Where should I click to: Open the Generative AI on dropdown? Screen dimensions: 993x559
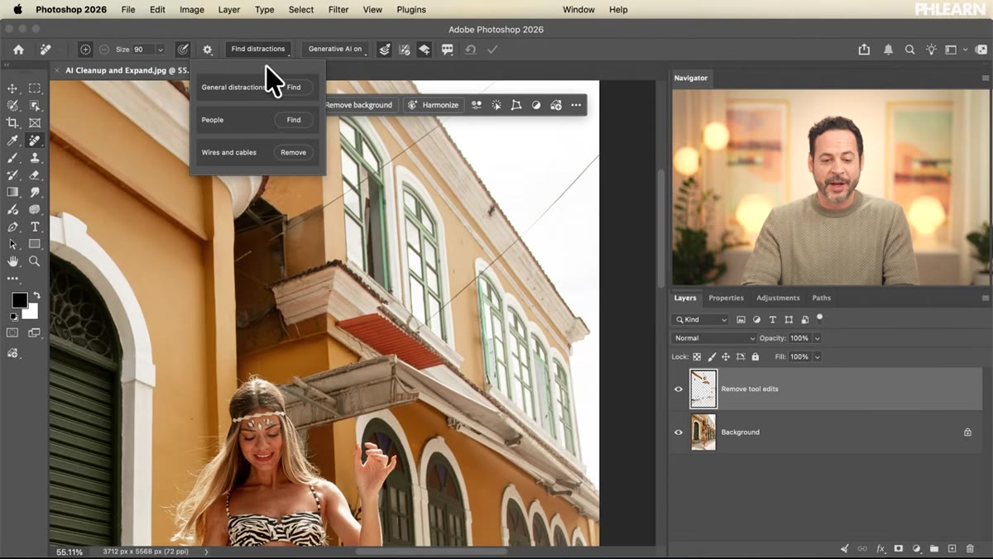tap(335, 50)
